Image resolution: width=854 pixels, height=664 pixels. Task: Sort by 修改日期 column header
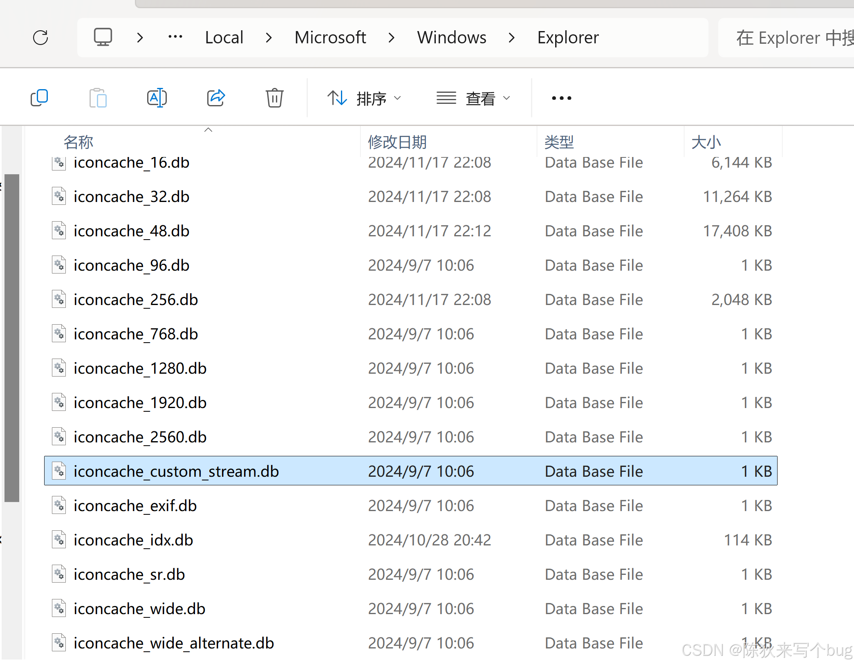397,142
